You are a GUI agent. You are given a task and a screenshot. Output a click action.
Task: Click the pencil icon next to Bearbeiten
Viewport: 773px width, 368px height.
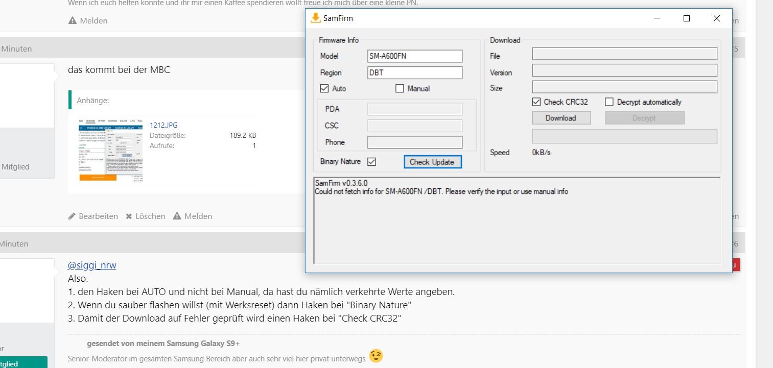pos(72,216)
